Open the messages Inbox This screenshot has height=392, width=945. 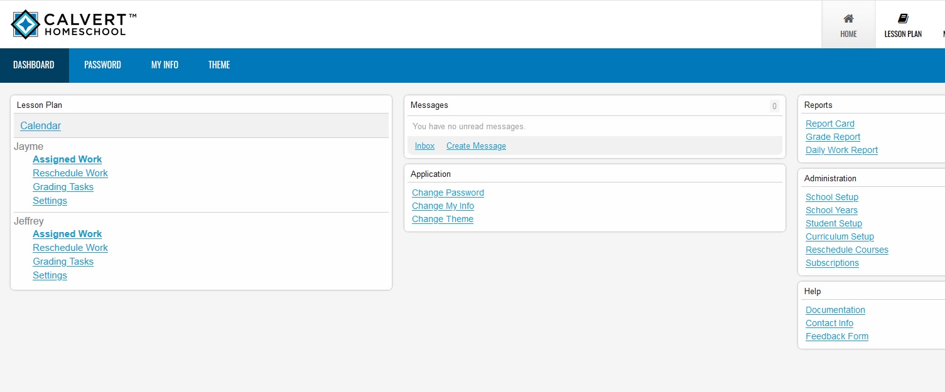tap(424, 146)
